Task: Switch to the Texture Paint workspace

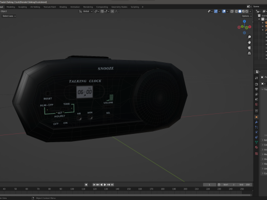Action: coord(50,7)
